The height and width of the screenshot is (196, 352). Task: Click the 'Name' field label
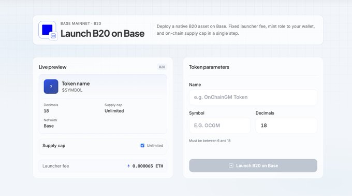tap(195, 85)
